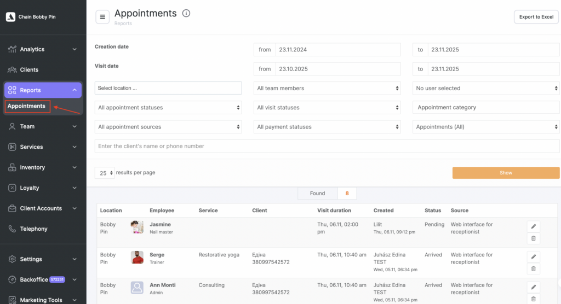Viewport: 561px width, 304px height.
Task: Click the Telephony phone icon in sidebar
Action: pyautogui.click(x=12, y=229)
